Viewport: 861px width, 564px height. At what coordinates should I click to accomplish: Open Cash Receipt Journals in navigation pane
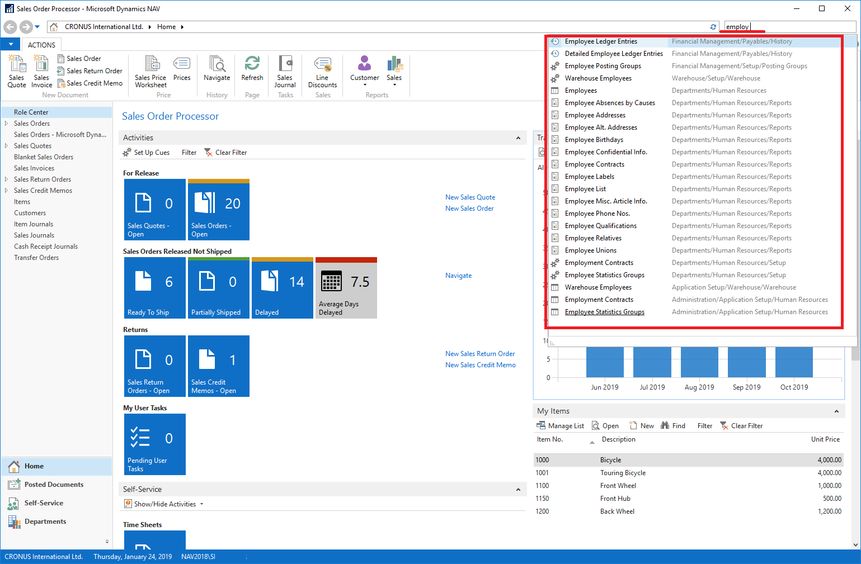pyautogui.click(x=46, y=247)
